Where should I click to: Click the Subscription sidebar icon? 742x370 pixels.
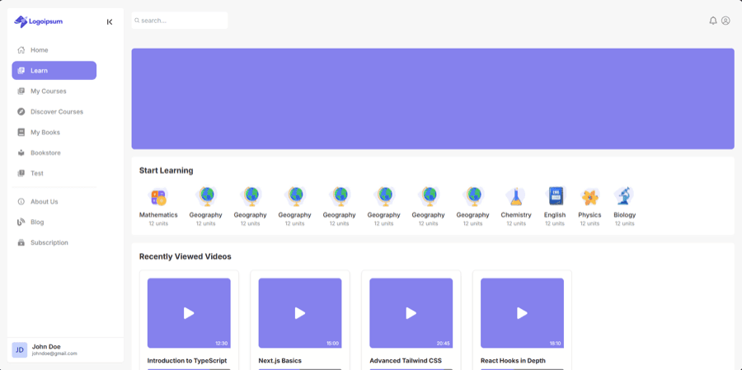(x=21, y=243)
